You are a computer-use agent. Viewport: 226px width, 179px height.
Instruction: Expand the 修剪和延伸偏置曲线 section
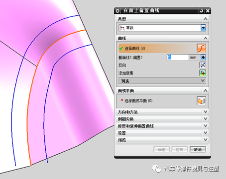pyautogui.click(x=162, y=126)
